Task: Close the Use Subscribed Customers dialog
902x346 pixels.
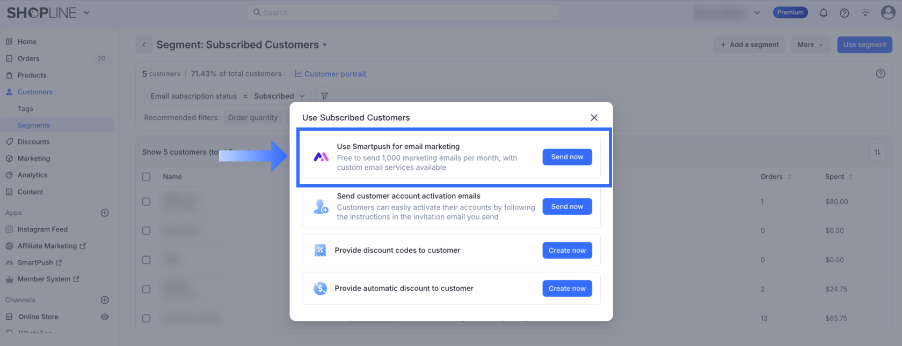Action: click(594, 118)
